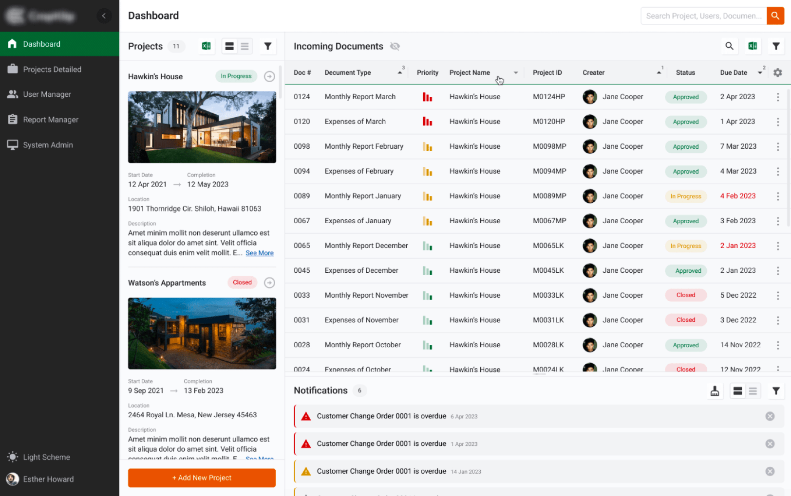Dismiss the overdue notification from 6 Apr 2023
Viewport: 791px width, 496px height.
[770, 416]
